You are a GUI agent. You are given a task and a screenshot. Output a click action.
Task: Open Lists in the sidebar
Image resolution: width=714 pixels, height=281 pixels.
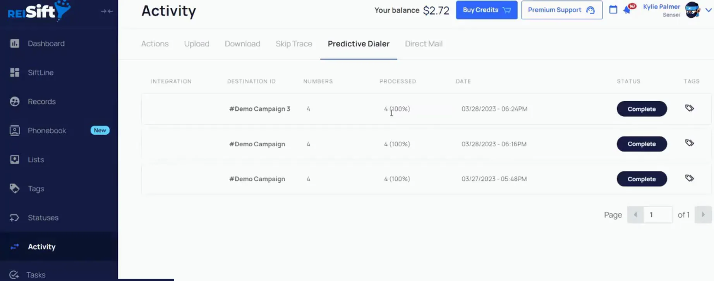tap(36, 159)
